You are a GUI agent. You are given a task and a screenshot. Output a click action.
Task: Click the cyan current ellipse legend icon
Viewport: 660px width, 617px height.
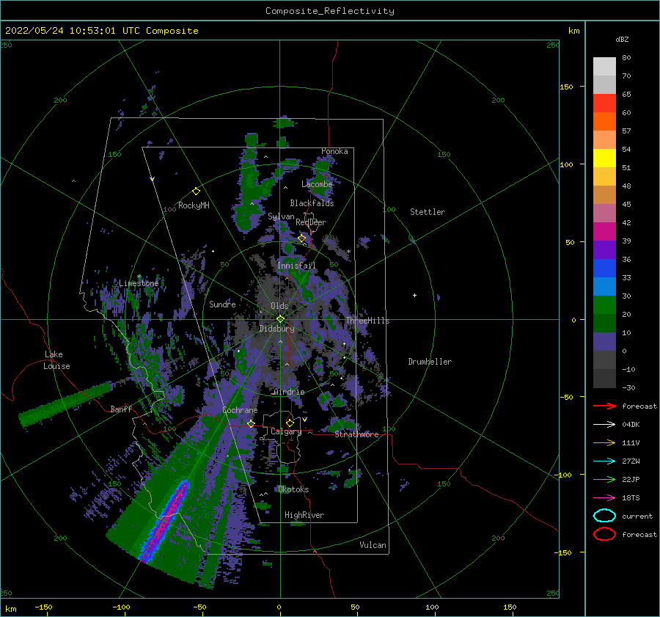point(604,516)
